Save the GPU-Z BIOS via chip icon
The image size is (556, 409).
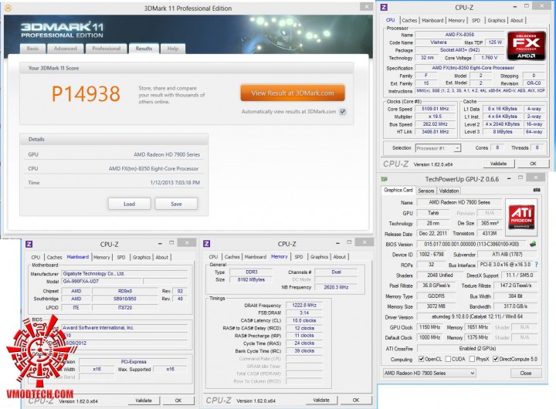[532, 244]
